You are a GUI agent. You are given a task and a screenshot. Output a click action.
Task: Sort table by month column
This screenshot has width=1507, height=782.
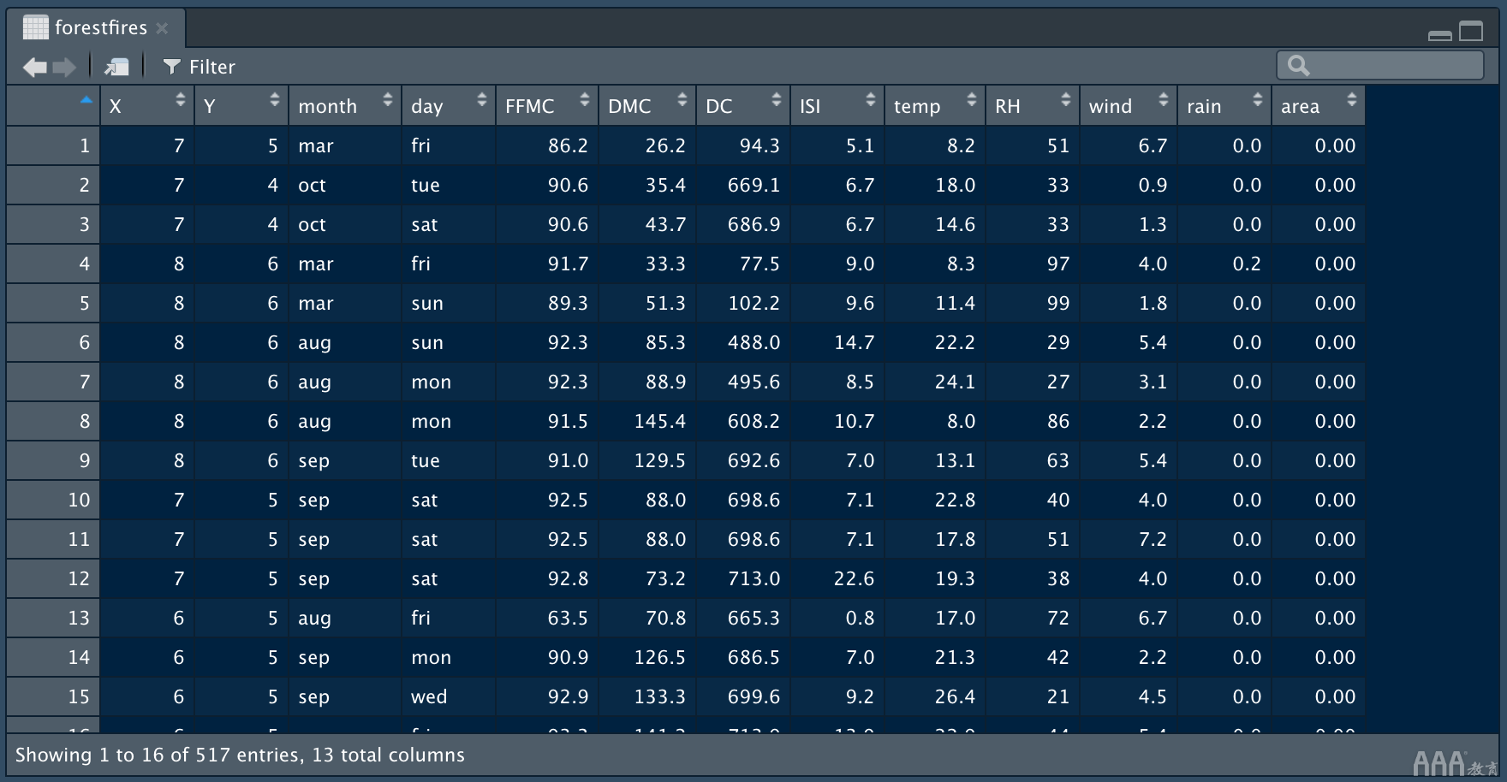pyautogui.click(x=345, y=106)
